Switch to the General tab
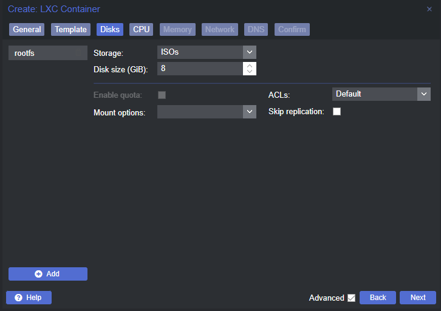The height and width of the screenshot is (311, 441). point(27,30)
